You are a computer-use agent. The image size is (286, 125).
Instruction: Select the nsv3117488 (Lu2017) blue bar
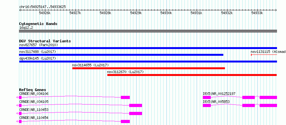click(x=121, y=55)
